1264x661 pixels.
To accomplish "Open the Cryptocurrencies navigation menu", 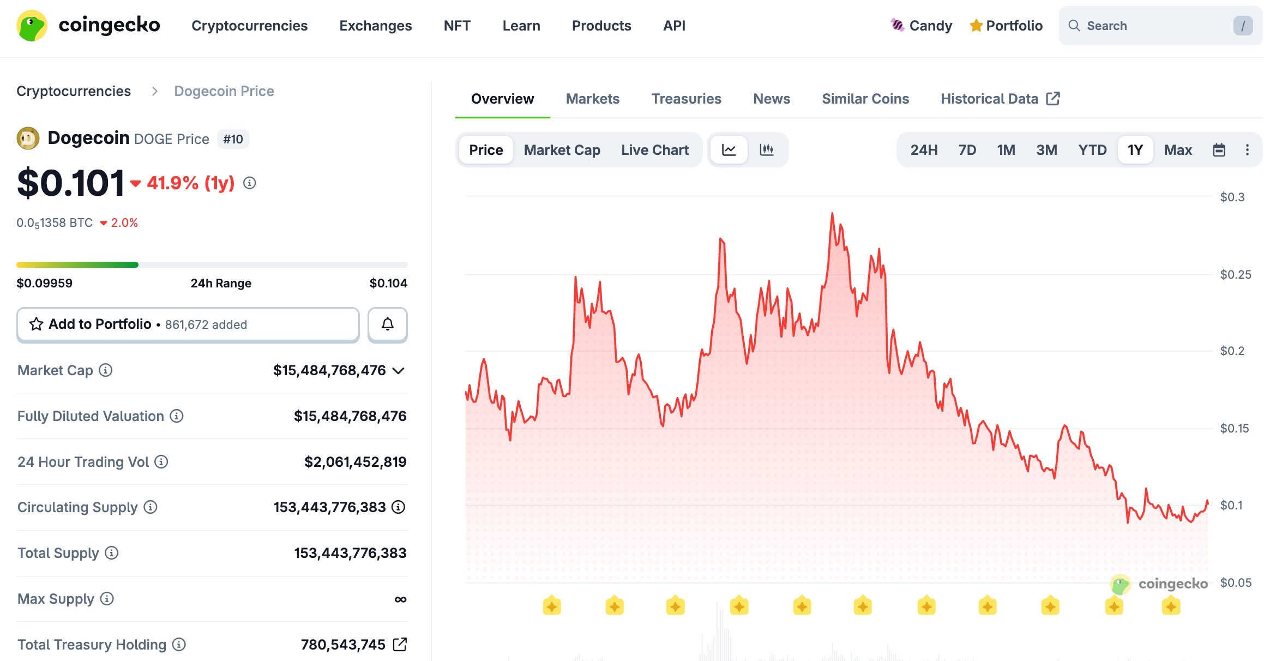I will 249,25.
